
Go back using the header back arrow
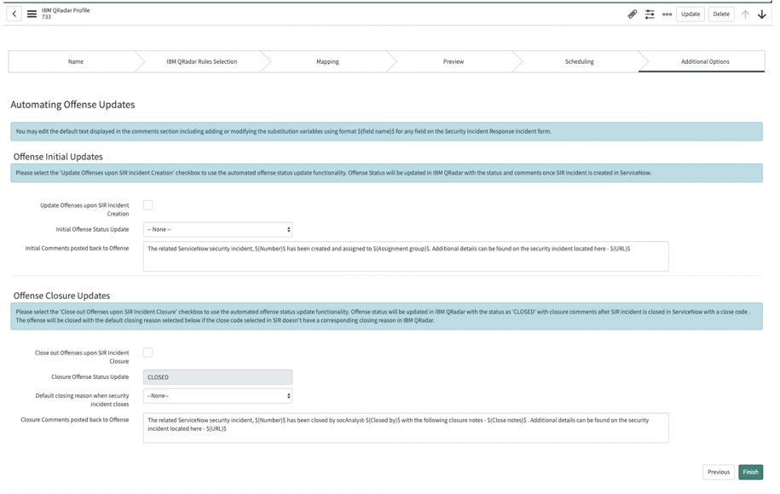pyautogui.click(x=14, y=14)
